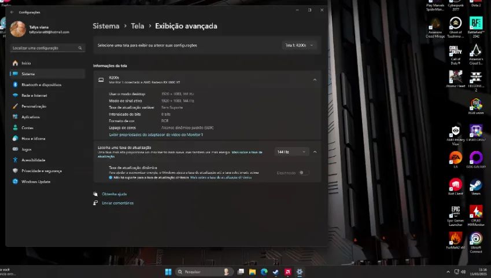Open the display adapter properties link for Monitor 1
The height and width of the screenshot is (278, 491).
tap(156, 135)
